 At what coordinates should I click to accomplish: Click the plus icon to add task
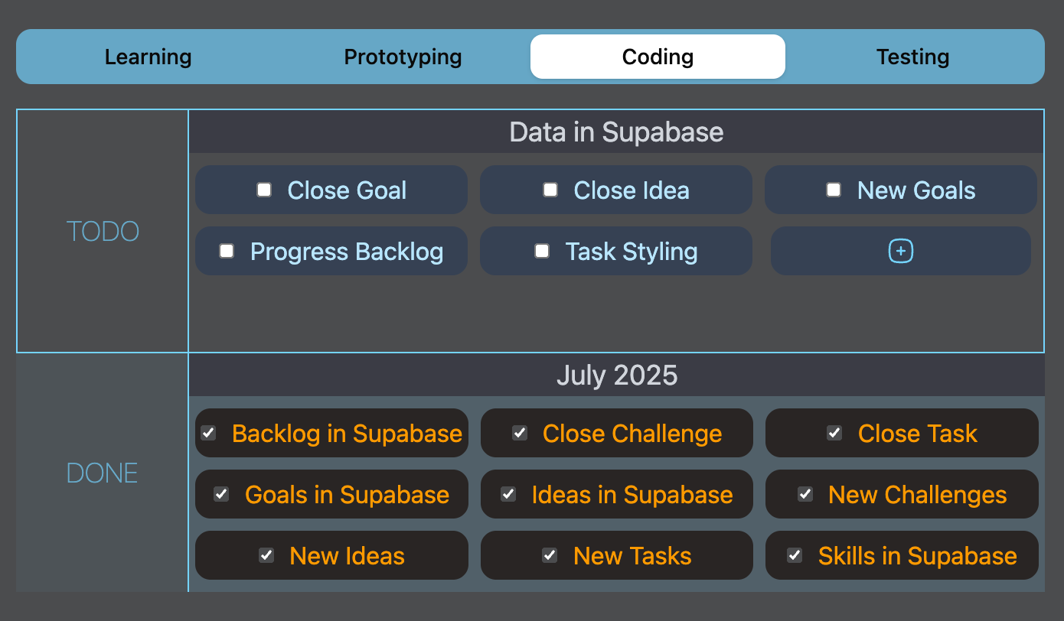click(900, 251)
